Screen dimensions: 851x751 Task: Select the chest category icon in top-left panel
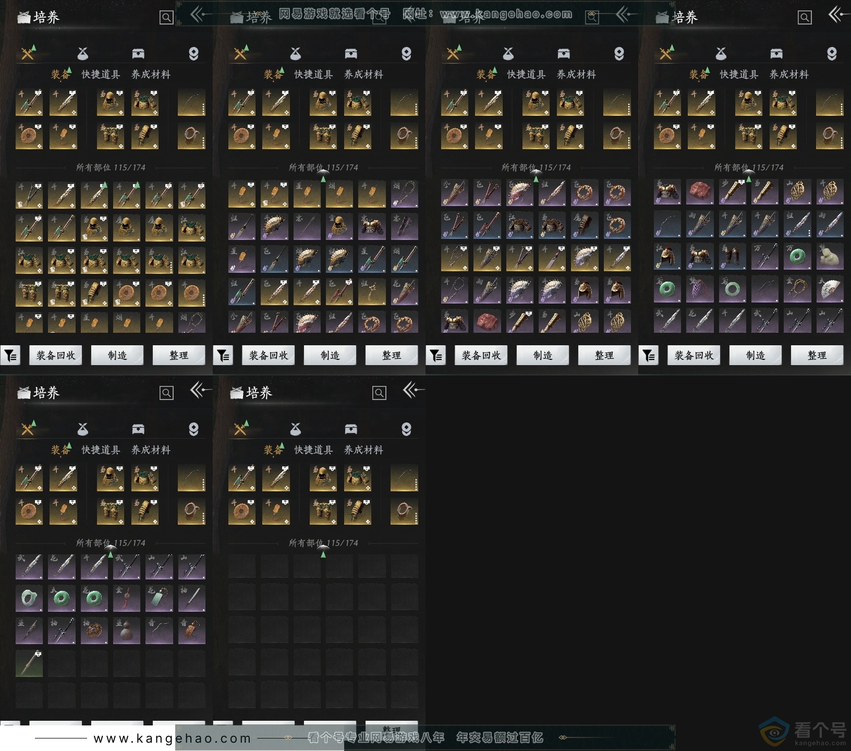[x=138, y=53]
